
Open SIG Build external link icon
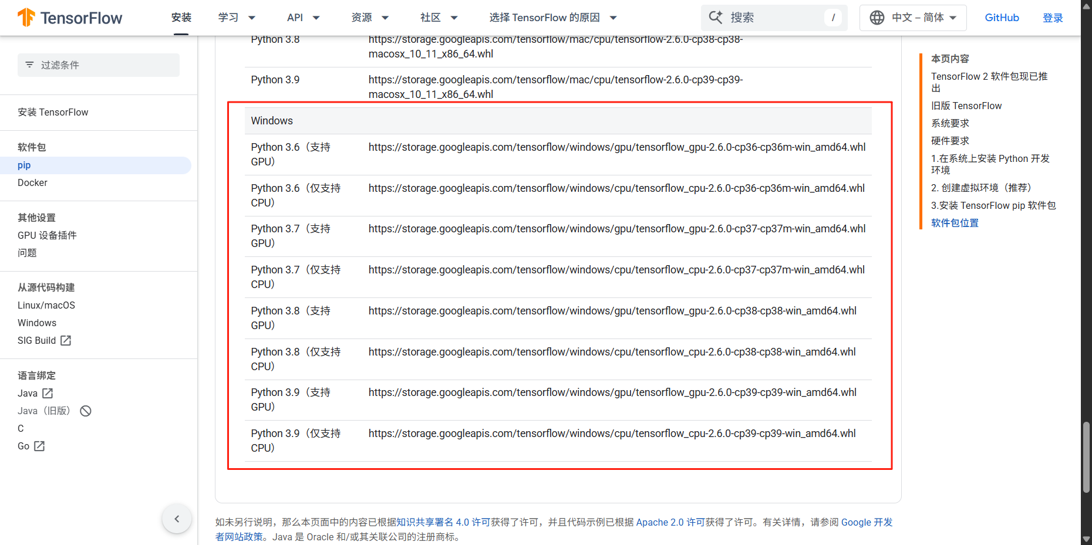click(x=66, y=340)
